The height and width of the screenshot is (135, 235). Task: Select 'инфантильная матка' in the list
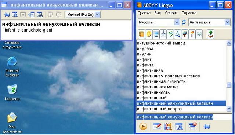coord(181,87)
